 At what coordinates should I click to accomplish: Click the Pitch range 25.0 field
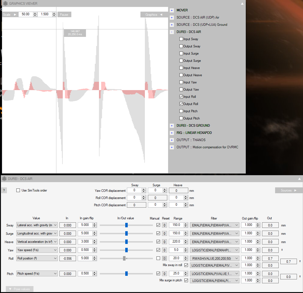coord(176,273)
